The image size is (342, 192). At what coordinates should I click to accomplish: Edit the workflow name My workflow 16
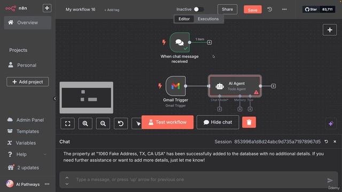(x=81, y=10)
